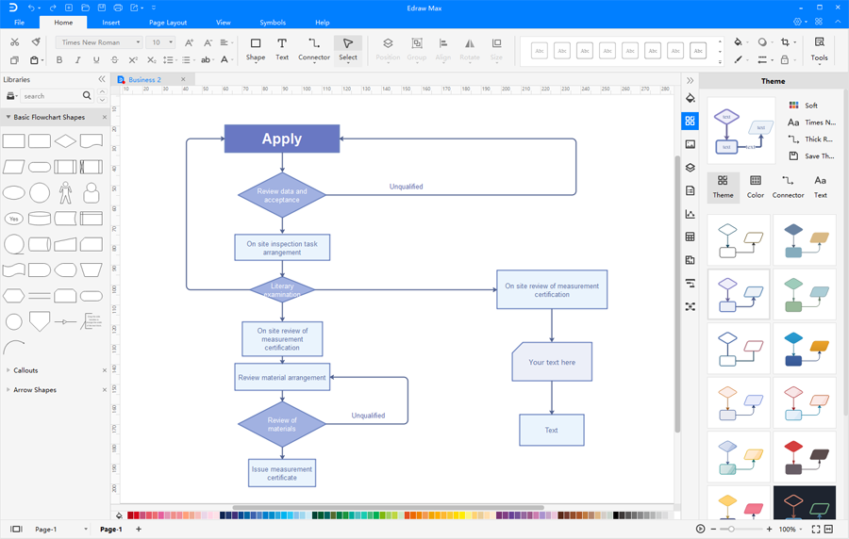Open the Times New Roman font dropdown
This screenshot has height=539, width=849.
99,42
